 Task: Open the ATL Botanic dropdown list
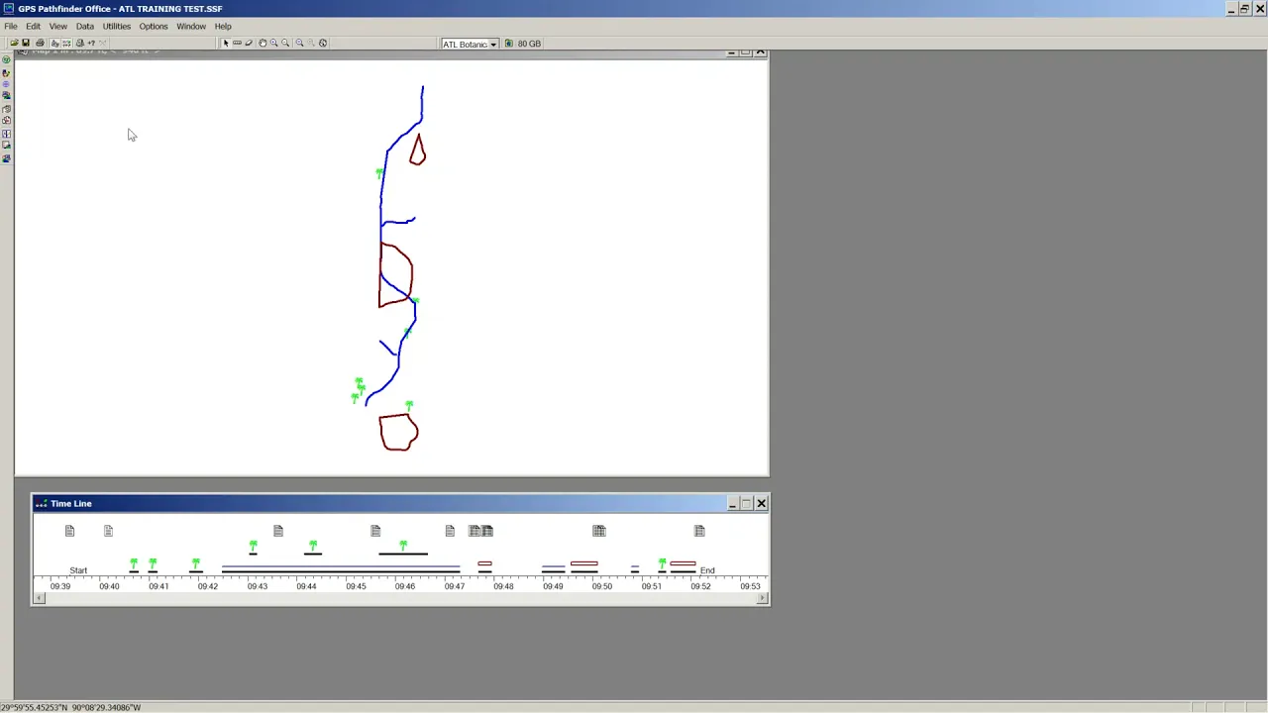pyautogui.click(x=492, y=44)
